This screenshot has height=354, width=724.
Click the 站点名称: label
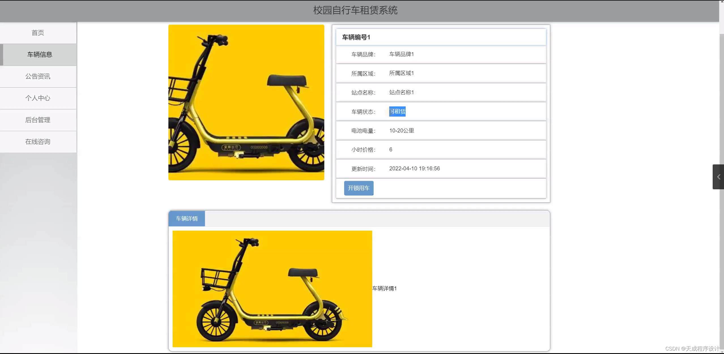[x=363, y=93]
